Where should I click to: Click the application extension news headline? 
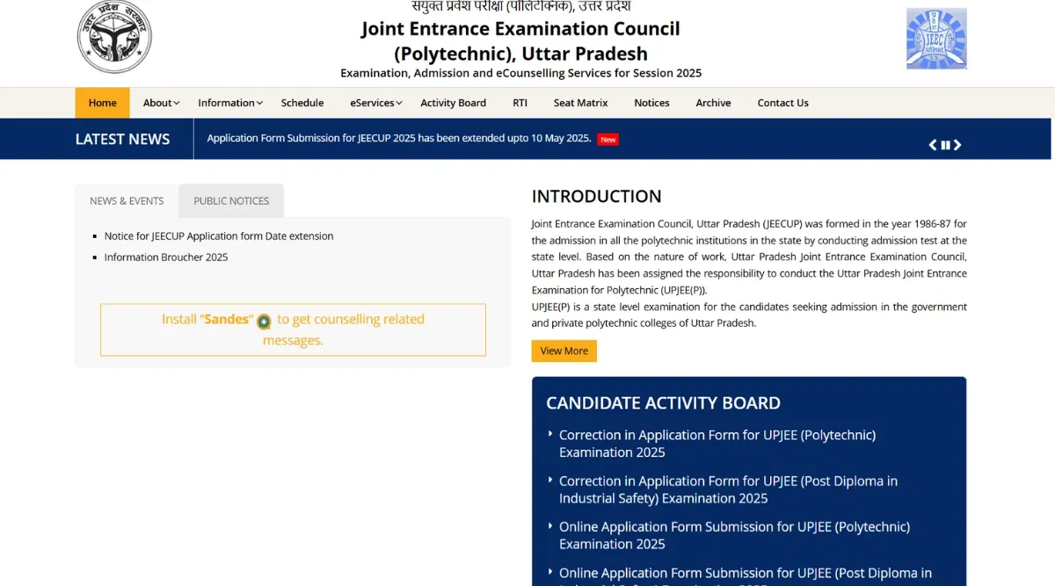(398, 139)
